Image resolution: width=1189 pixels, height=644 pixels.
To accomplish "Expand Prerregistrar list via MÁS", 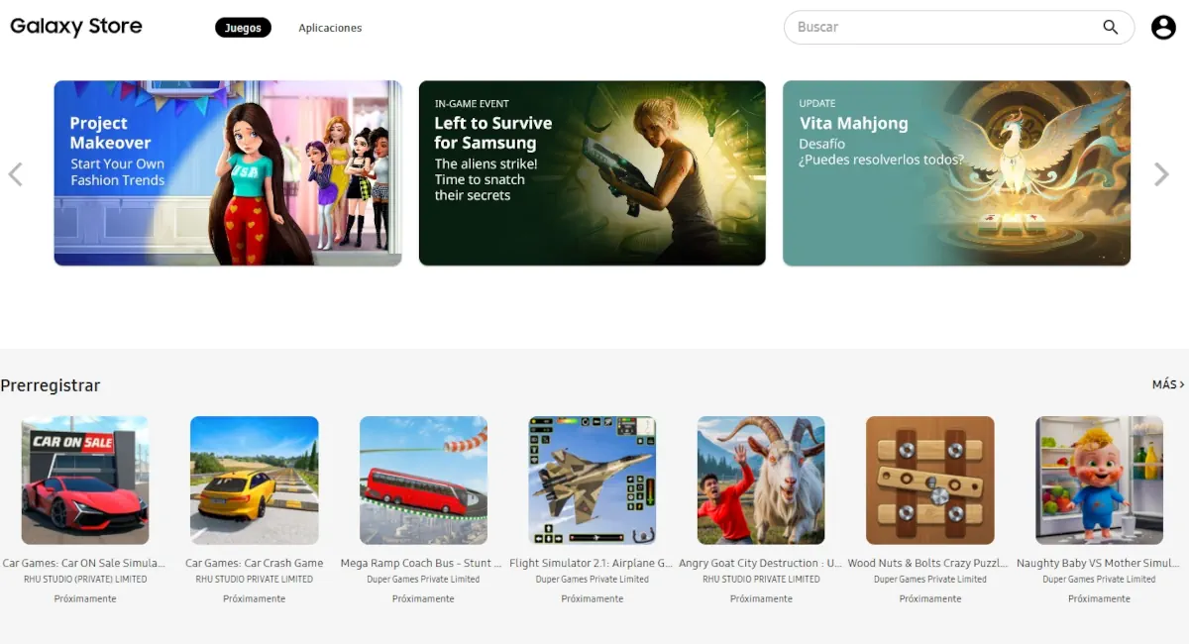I will click(x=1167, y=384).
